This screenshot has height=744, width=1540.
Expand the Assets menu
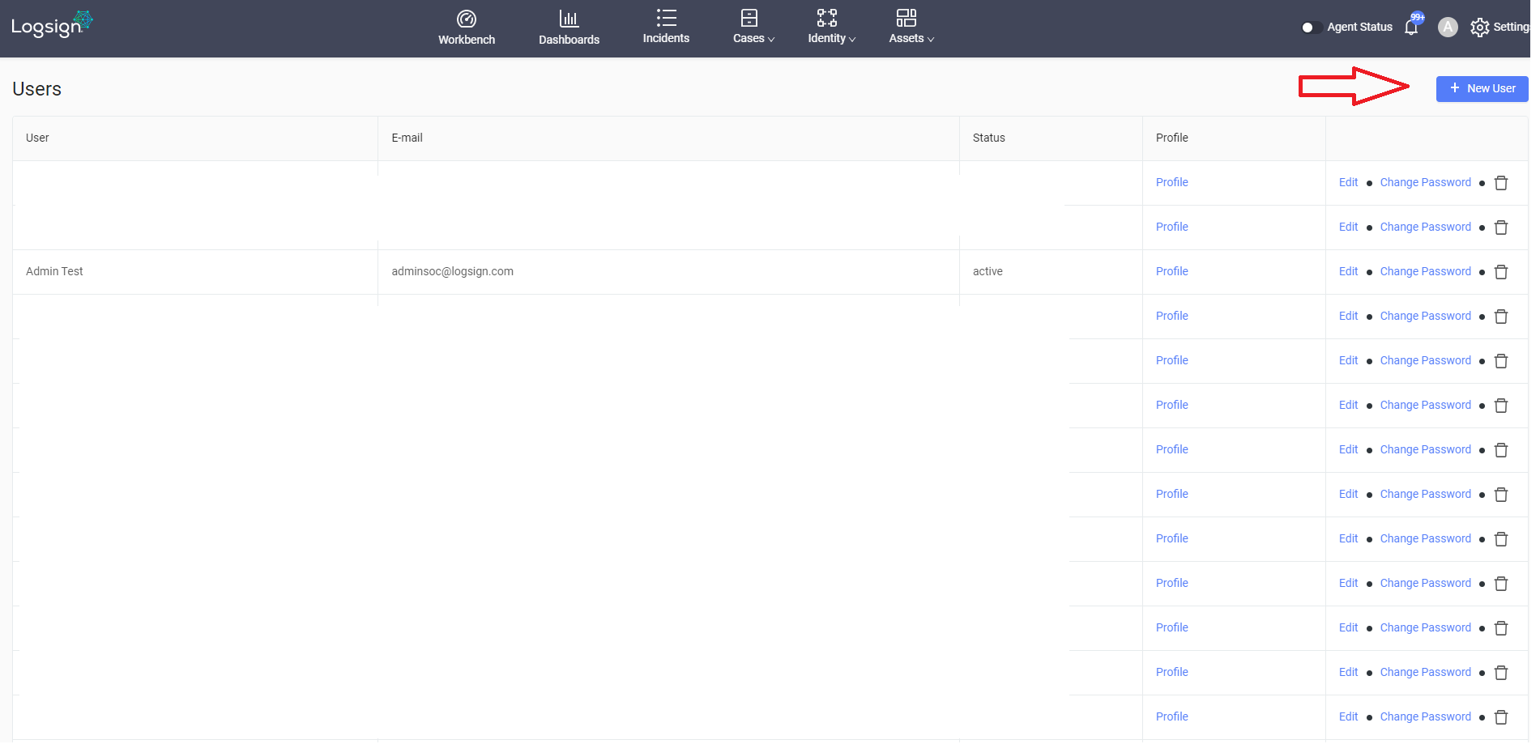tap(911, 28)
